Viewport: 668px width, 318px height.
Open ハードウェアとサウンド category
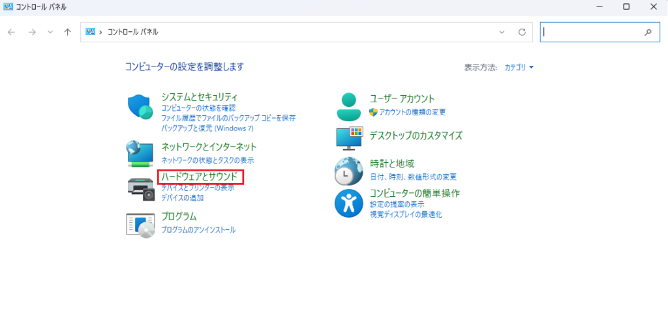(200, 177)
